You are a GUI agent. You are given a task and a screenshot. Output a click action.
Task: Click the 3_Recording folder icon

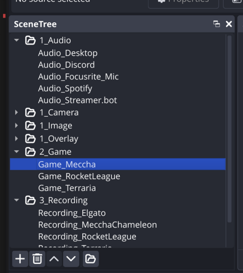coord(30,200)
